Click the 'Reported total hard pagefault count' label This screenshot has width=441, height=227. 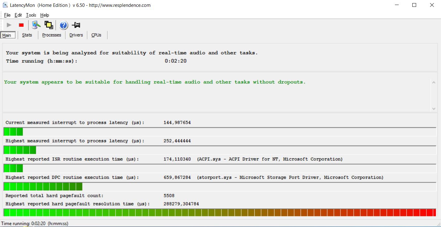[54, 196]
